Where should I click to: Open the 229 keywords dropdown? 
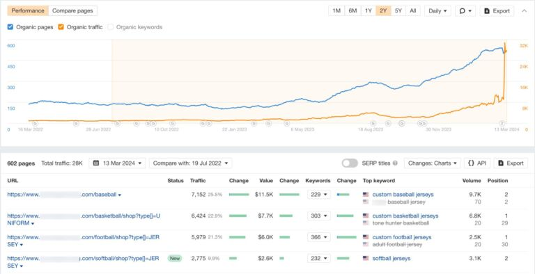tap(318, 194)
